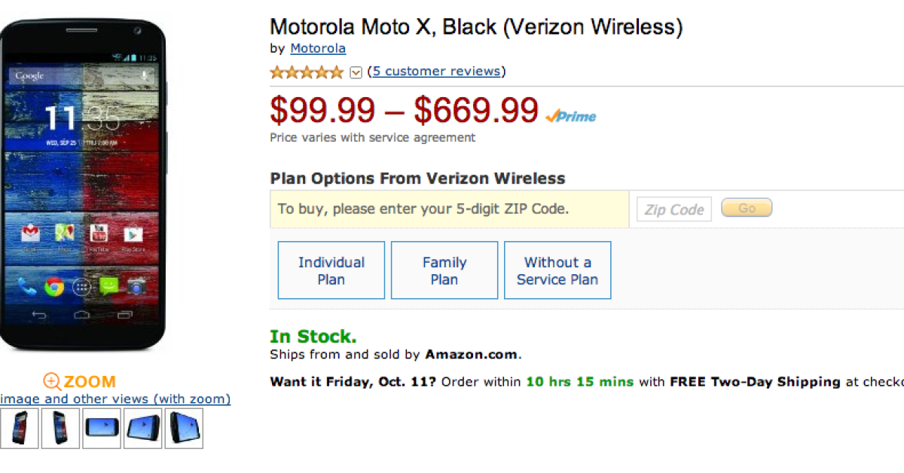Click the orange magnifier zoom icon
Screen dimensions: 904x473
point(51,381)
